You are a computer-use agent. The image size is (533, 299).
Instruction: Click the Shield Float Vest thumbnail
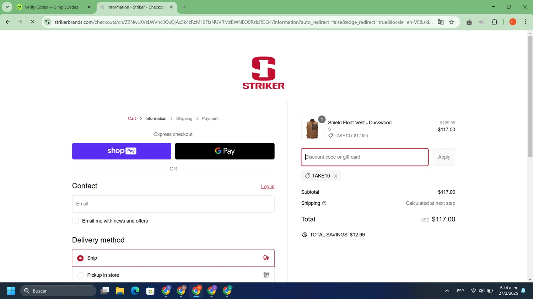tap(312, 129)
